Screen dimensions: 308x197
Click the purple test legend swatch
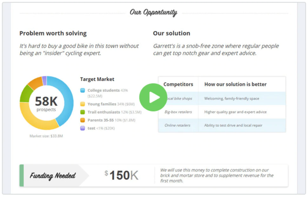(x=83, y=128)
